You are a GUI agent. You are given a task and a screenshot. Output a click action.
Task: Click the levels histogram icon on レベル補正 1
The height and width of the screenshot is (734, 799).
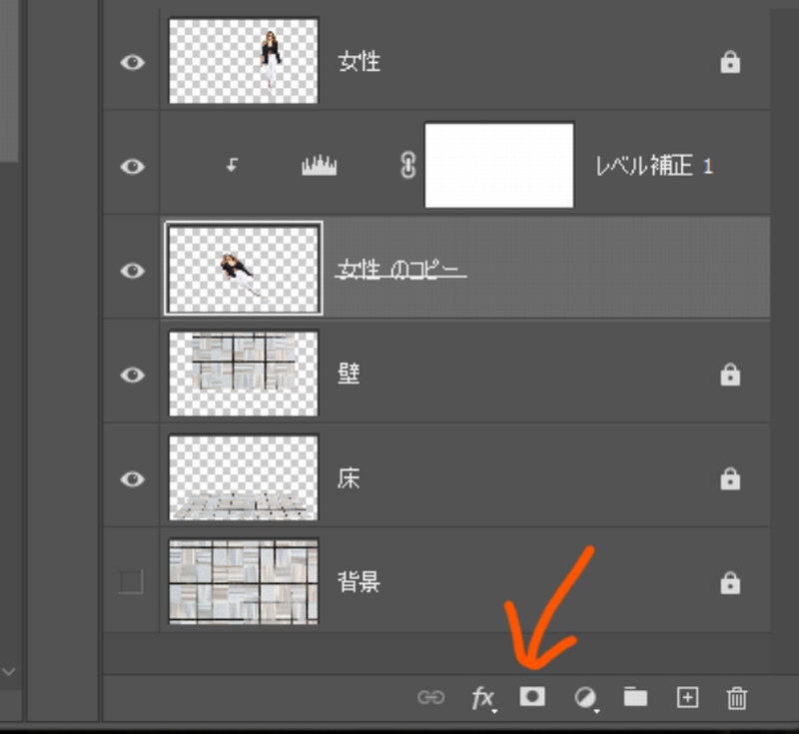[x=320, y=166]
